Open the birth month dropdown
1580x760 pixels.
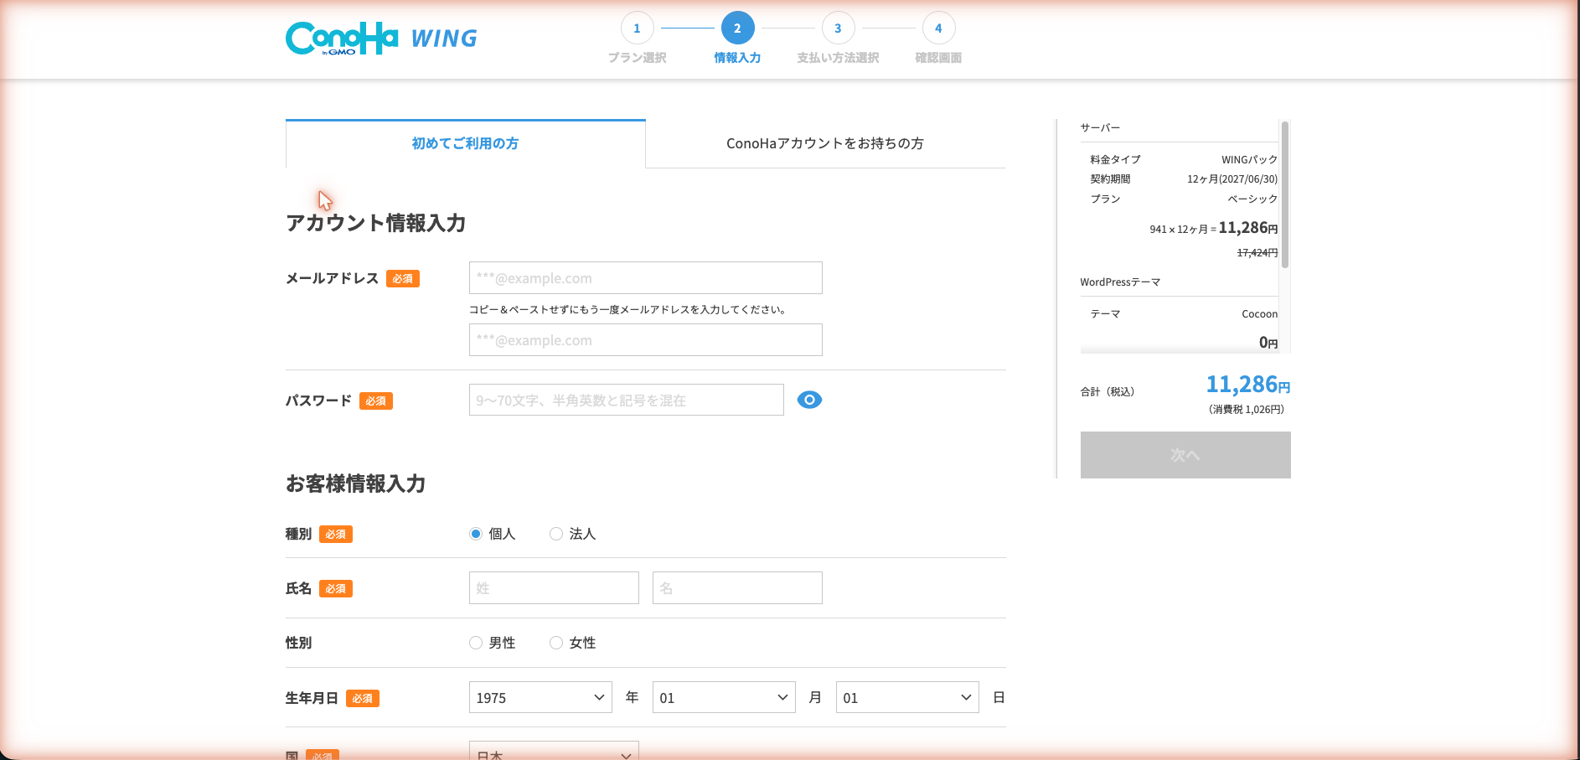click(724, 697)
